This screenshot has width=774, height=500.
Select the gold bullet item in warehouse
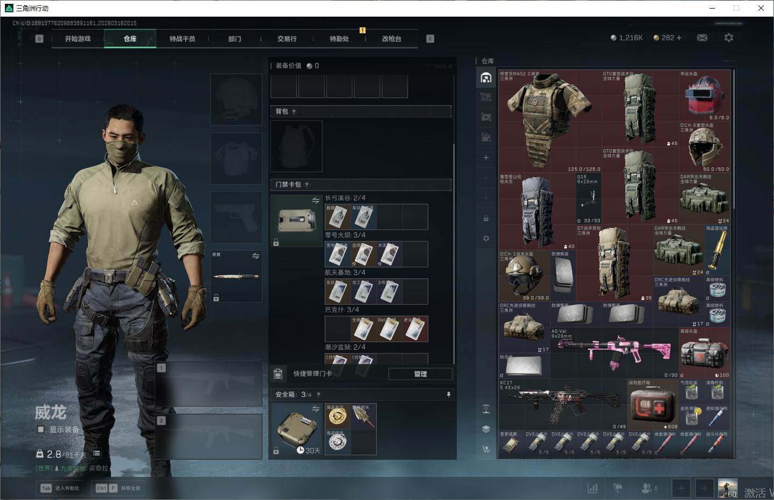click(718, 250)
